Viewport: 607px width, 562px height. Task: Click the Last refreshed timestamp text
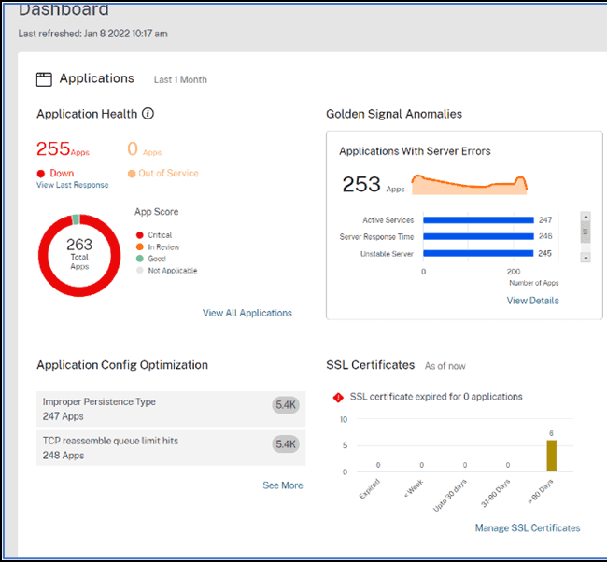click(x=92, y=34)
